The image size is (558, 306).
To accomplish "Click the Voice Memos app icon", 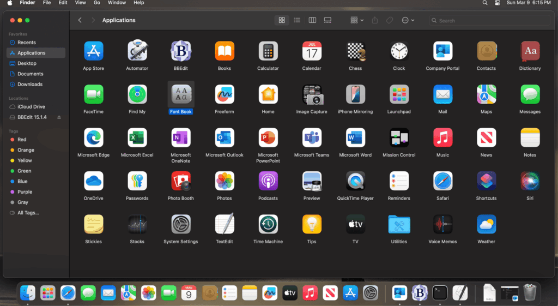I will click(442, 224).
